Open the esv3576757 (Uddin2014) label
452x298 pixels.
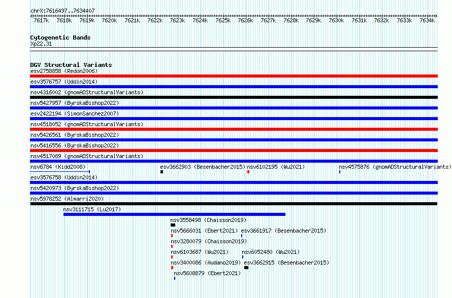[64, 82]
